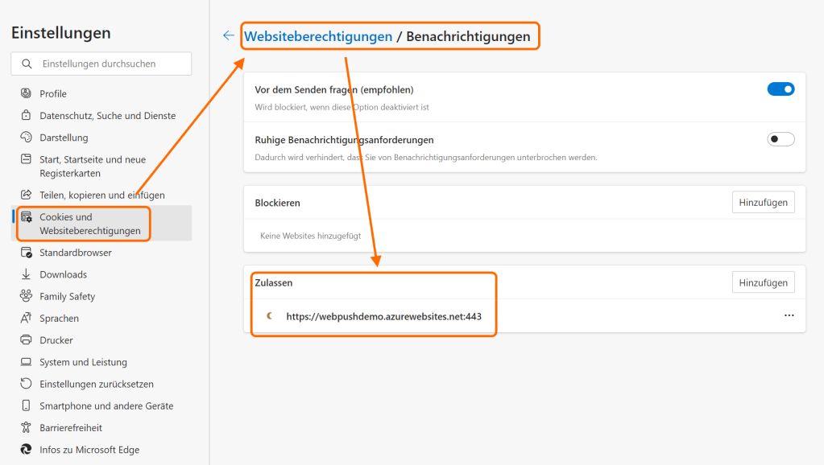This screenshot has height=465, width=824.
Task: Click the back arrow beside Websiteberechtigungen
Action: click(229, 36)
